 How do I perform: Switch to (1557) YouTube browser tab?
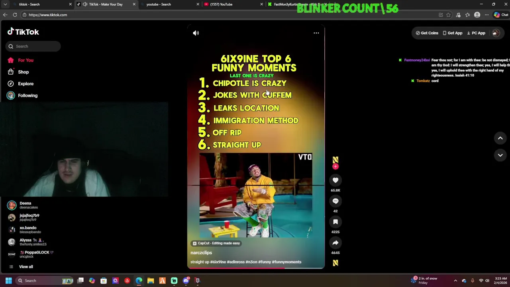tap(233, 4)
